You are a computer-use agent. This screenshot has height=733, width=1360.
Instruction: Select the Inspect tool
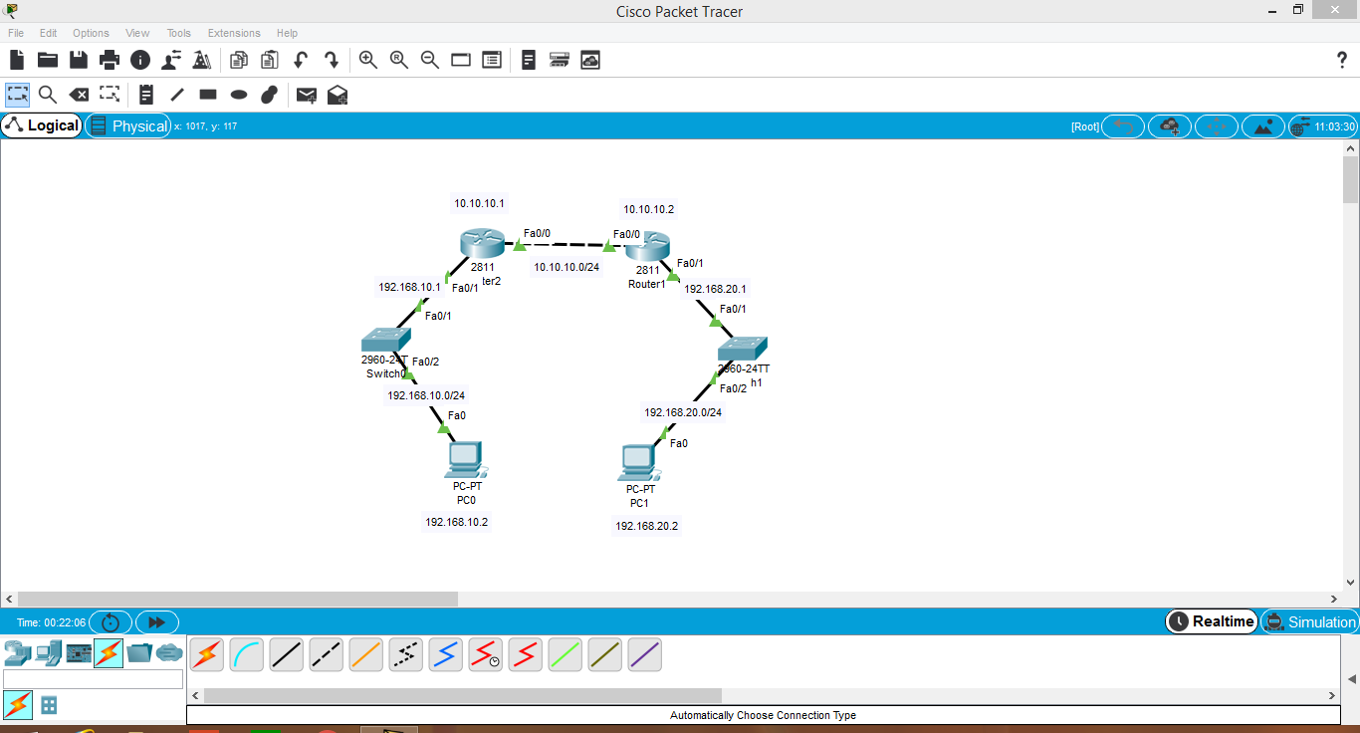tap(48, 95)
